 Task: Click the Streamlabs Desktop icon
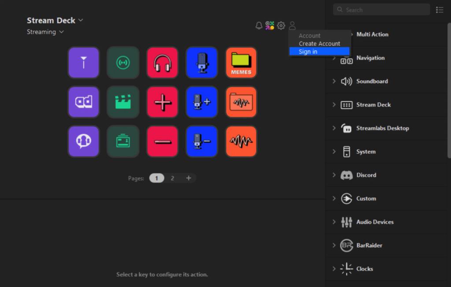pyautogui.click(x=347, y=128)
